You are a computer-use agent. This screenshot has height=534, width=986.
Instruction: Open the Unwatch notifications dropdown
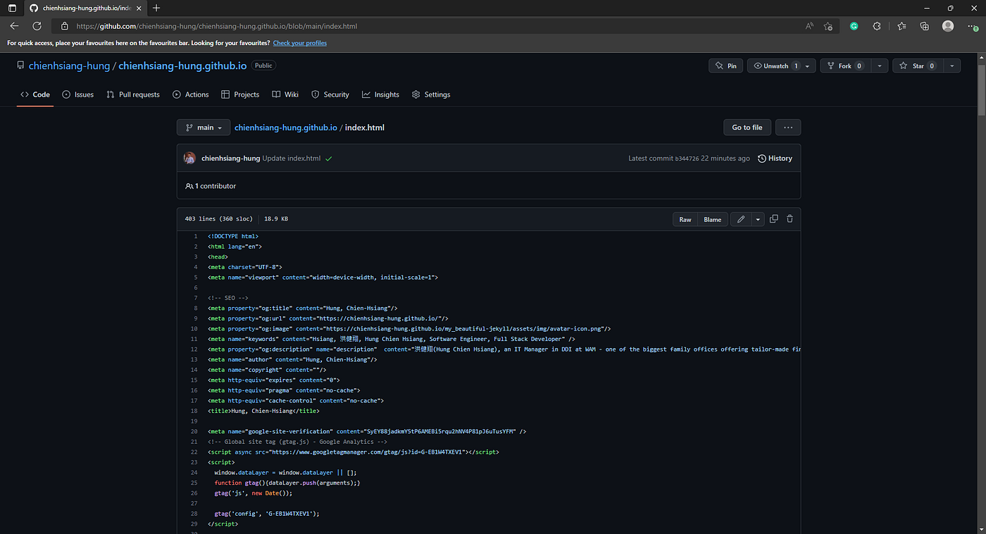tap(782, 66)
